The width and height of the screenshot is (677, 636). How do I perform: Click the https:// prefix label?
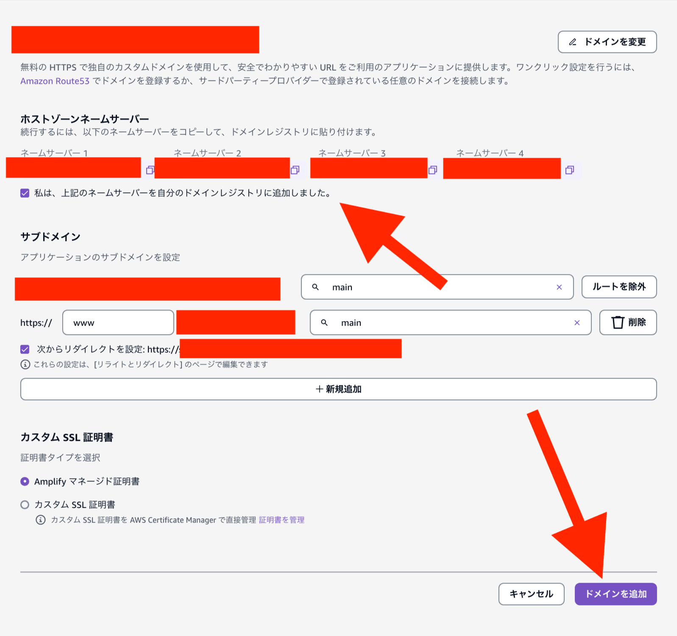(x=36, y=323)
